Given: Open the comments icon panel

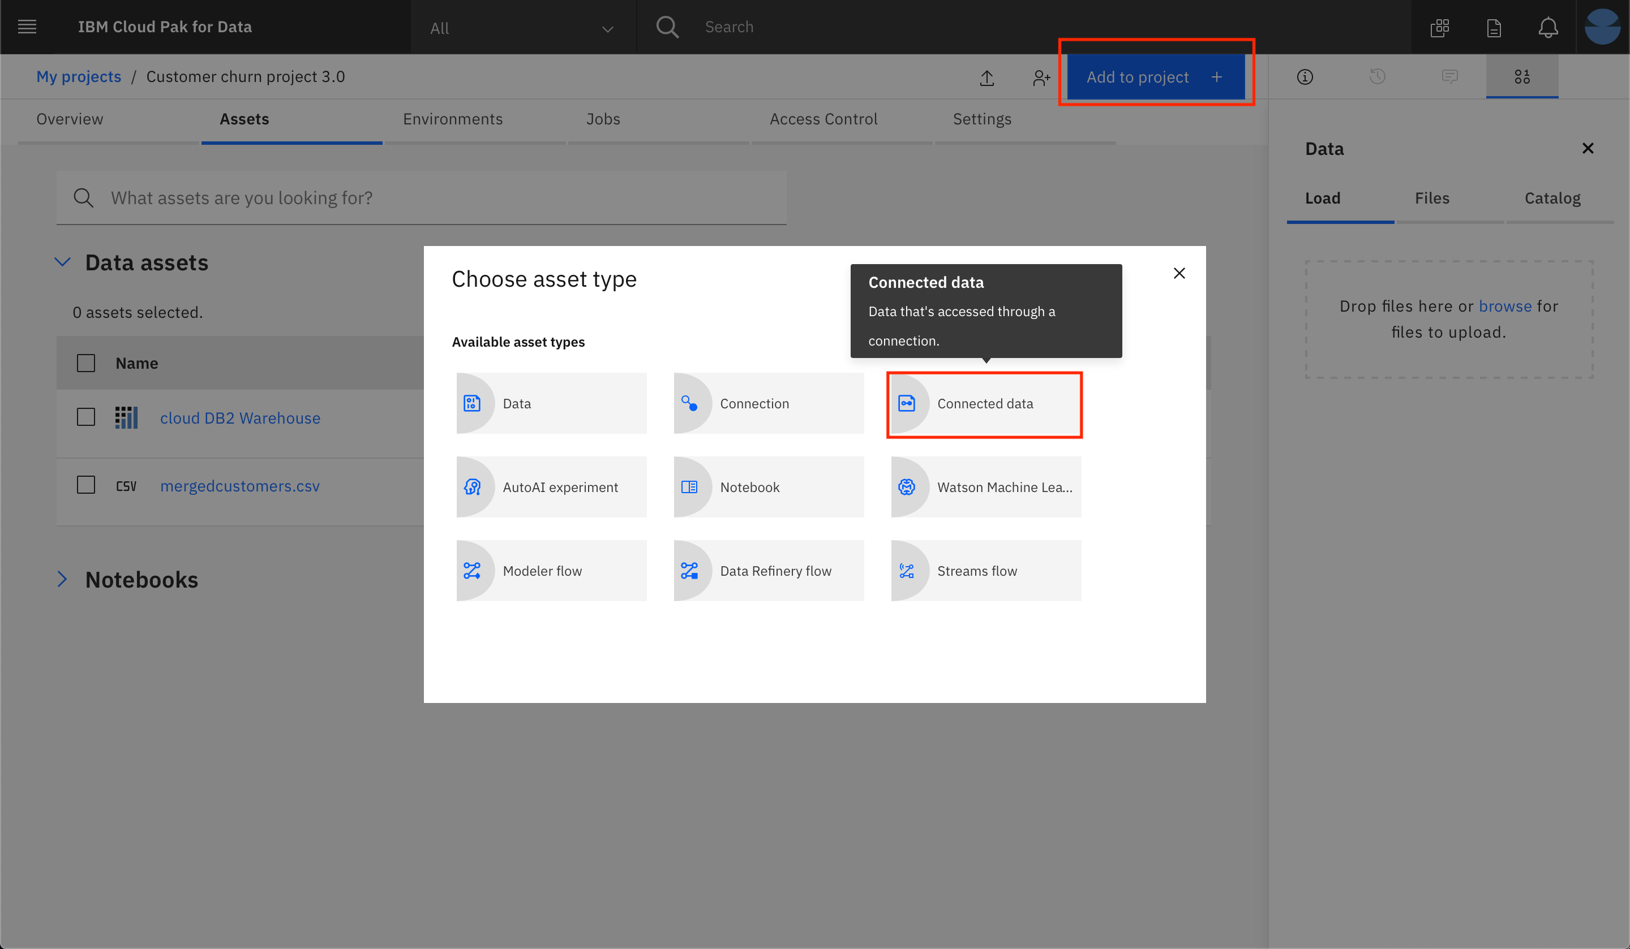Looking at the screenshot, I should point(1449,77).
